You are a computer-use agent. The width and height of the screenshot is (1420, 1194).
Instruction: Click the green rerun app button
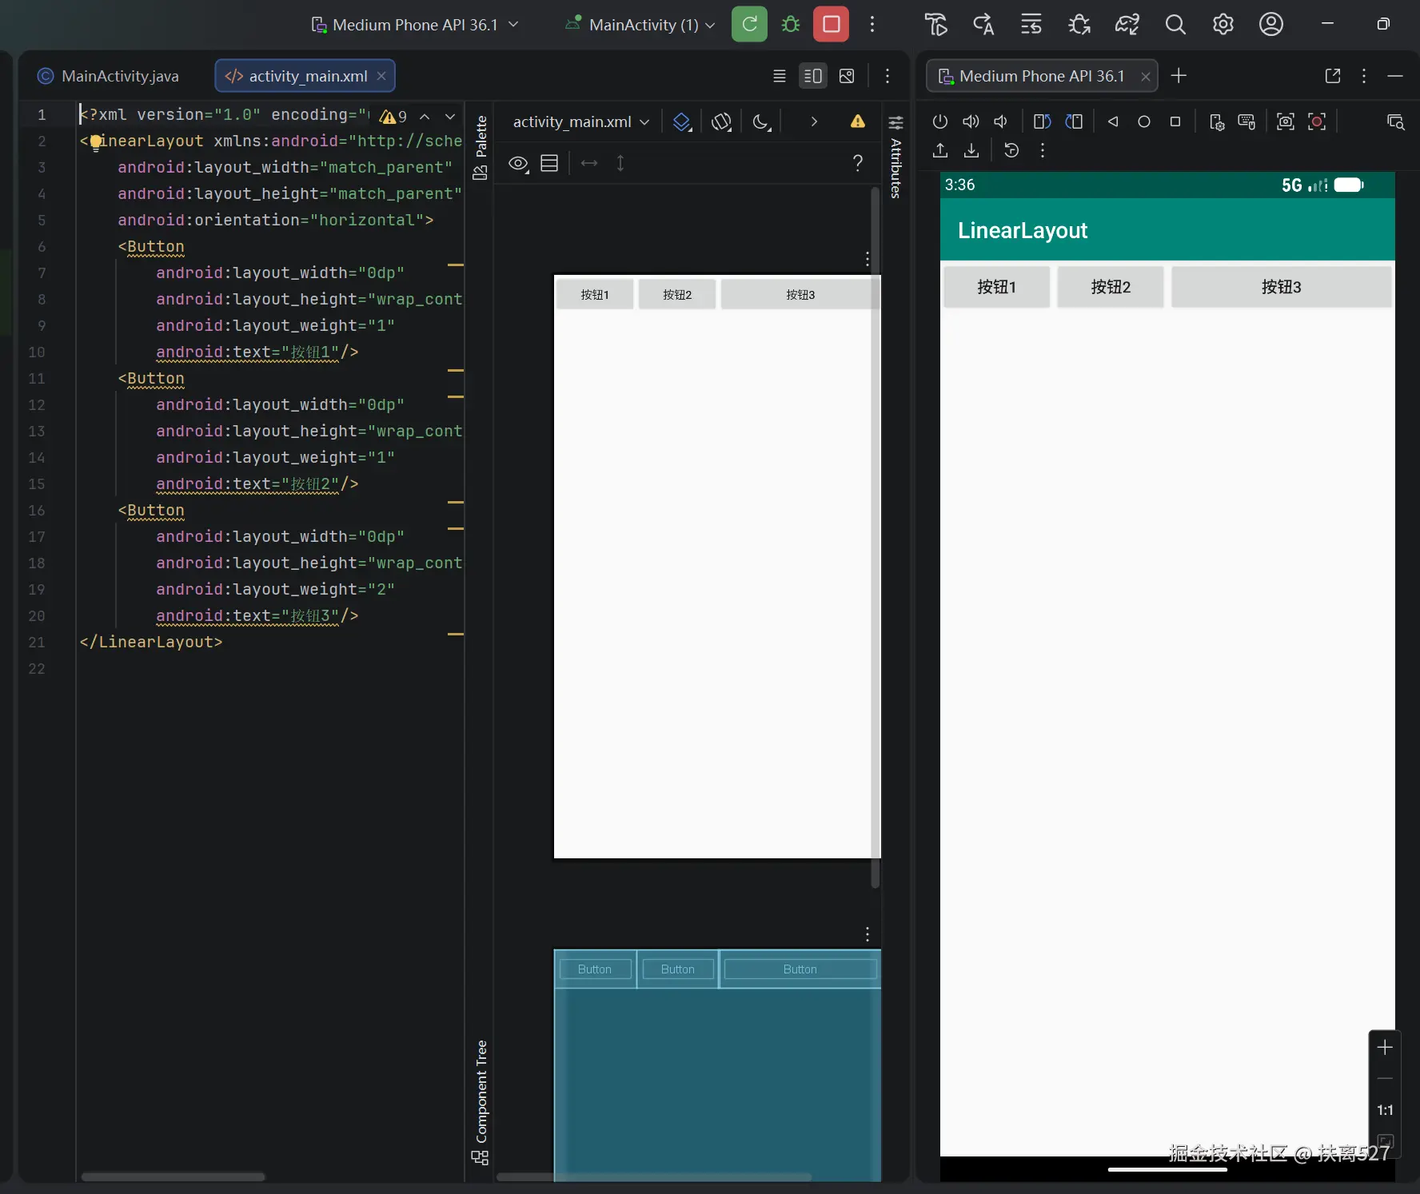click(749, 24)
